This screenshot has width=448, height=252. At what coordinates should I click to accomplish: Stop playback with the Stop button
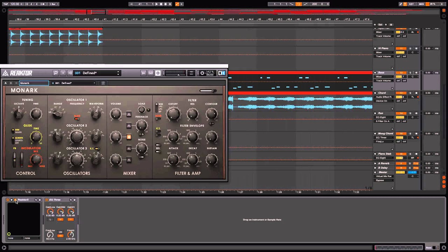[x=161, y=4]
